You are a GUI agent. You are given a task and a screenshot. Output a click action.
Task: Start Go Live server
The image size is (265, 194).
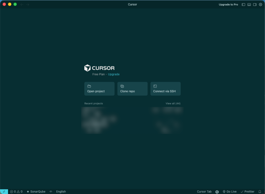(230, 192)
